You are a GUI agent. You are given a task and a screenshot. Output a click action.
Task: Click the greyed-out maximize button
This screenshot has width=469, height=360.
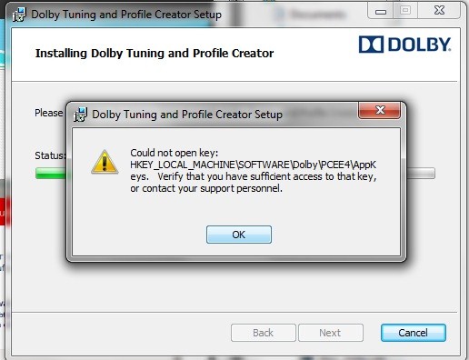coord(405,11)
